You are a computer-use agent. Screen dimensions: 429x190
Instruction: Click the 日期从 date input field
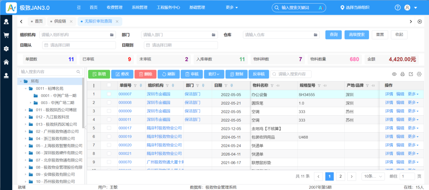coord(79,45)
